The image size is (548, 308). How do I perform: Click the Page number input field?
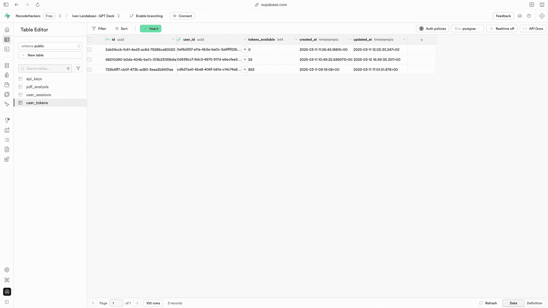116,303
